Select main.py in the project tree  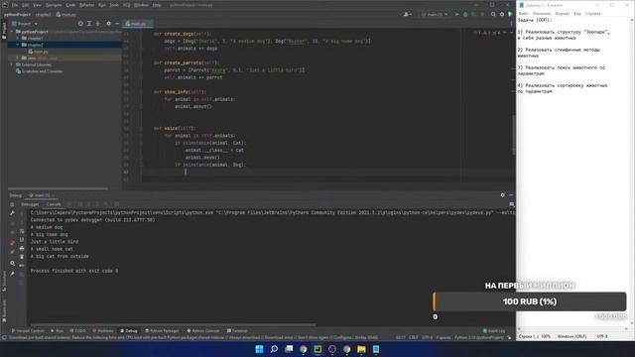[x=38, y=52]
